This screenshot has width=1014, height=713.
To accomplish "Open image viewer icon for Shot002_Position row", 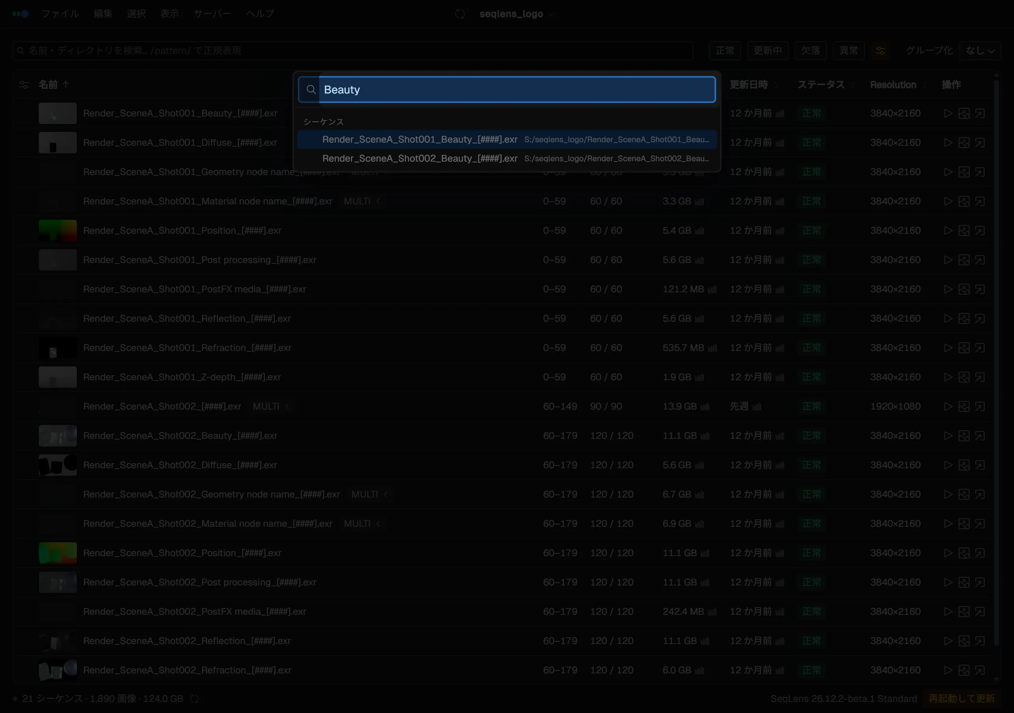I will 964,553.
